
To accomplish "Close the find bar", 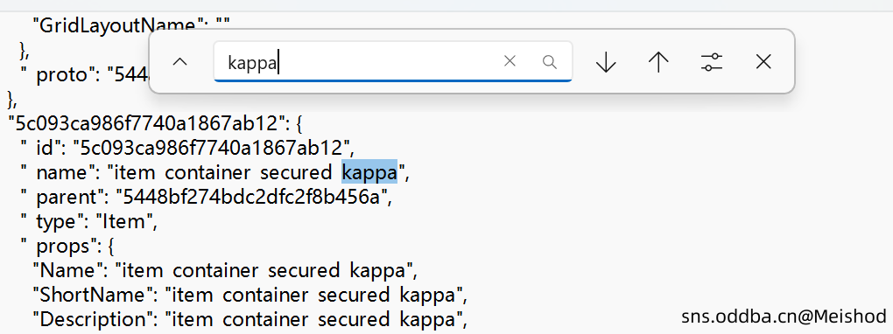I will (763, 61).
